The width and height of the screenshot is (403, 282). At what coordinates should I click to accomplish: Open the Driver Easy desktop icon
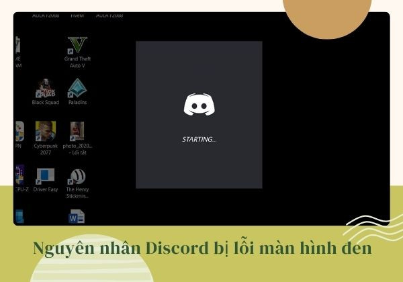pos(45,176)
